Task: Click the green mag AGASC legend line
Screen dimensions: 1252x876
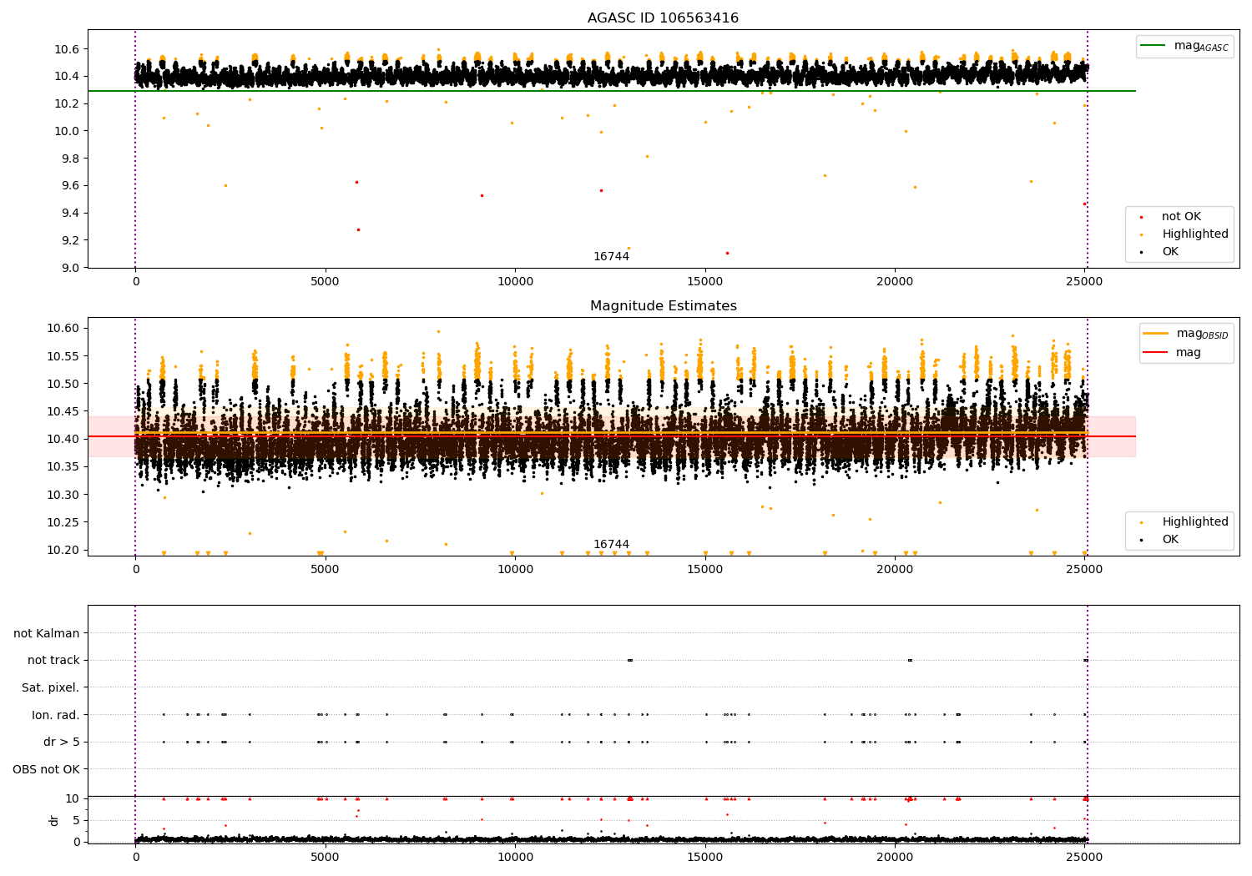Action: click(1155, 46)
